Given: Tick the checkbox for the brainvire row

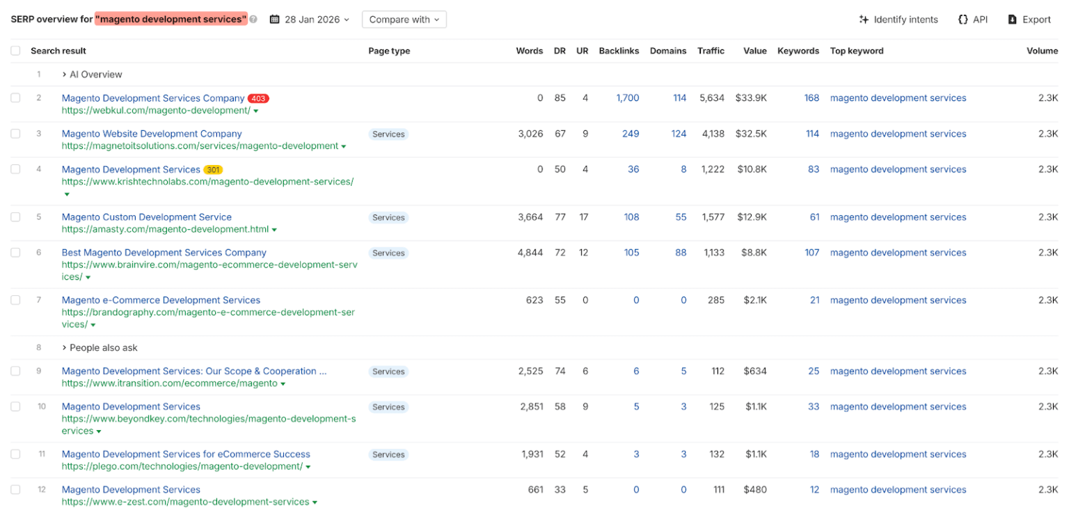Looking at the screenshot, I should (x=15, y=253).
